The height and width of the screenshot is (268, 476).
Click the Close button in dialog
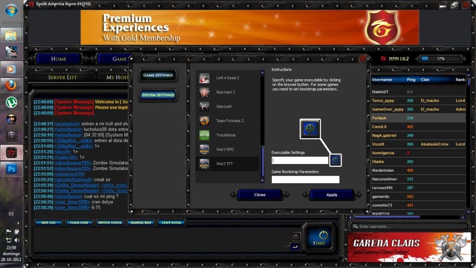click(x=260, y=195)
